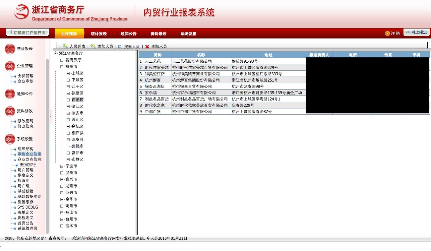431x251 pixels.
Task: Open 期度定义 in sidebar
Action: [26, 175]
